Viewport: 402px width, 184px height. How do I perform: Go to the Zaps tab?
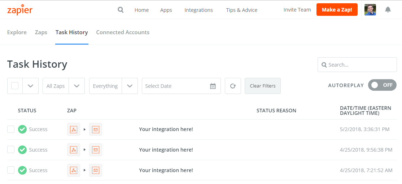pos(41,32)
